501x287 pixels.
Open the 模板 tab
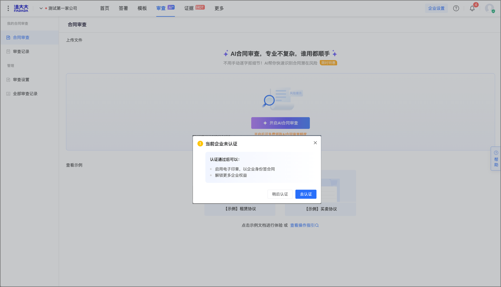click(x=142, y=8)
